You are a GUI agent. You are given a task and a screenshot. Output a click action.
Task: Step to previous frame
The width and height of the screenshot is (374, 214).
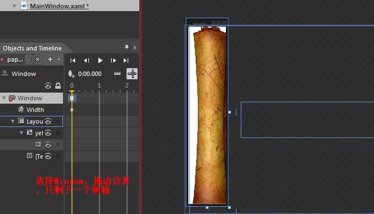(x=86, y=61)
